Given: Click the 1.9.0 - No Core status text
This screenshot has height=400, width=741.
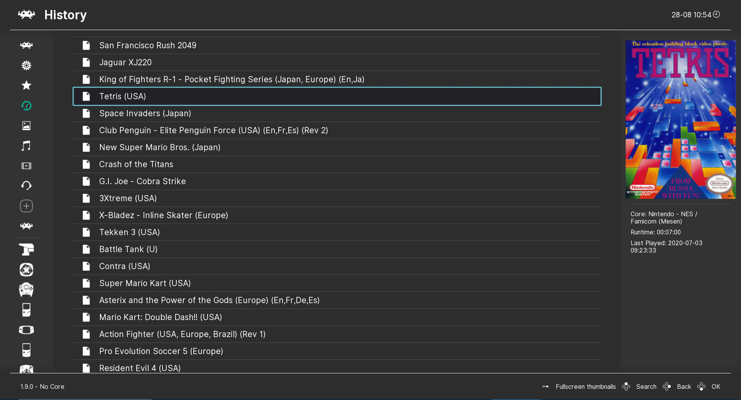Looking at the screenshot, I should tap(42, 386).
